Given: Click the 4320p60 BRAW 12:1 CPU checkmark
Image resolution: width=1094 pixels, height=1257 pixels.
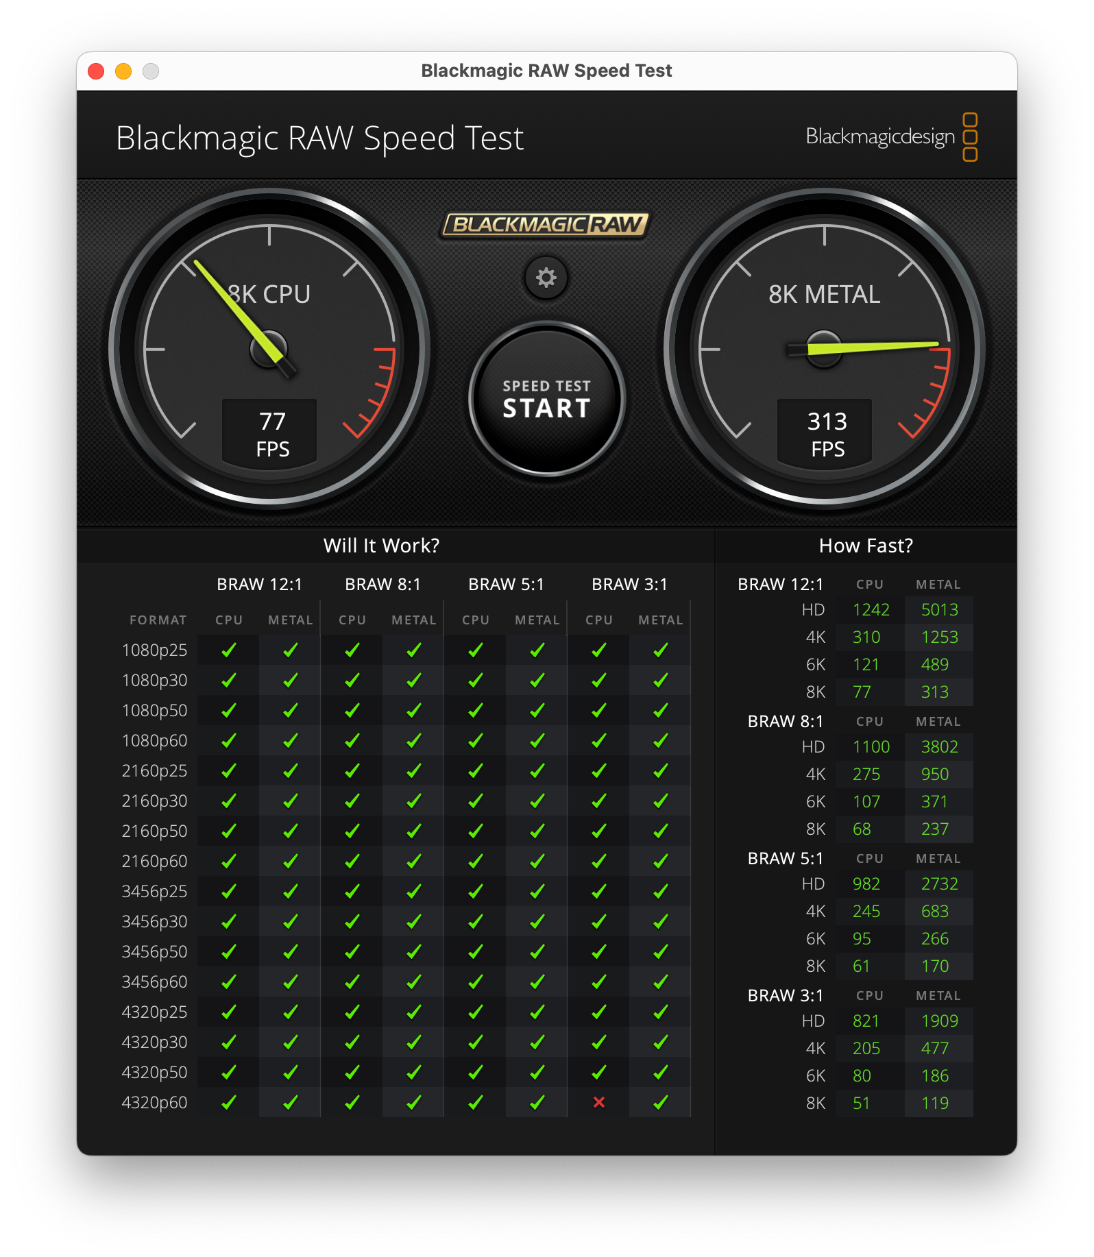Looking at the screenshot, I should 229,1102.
